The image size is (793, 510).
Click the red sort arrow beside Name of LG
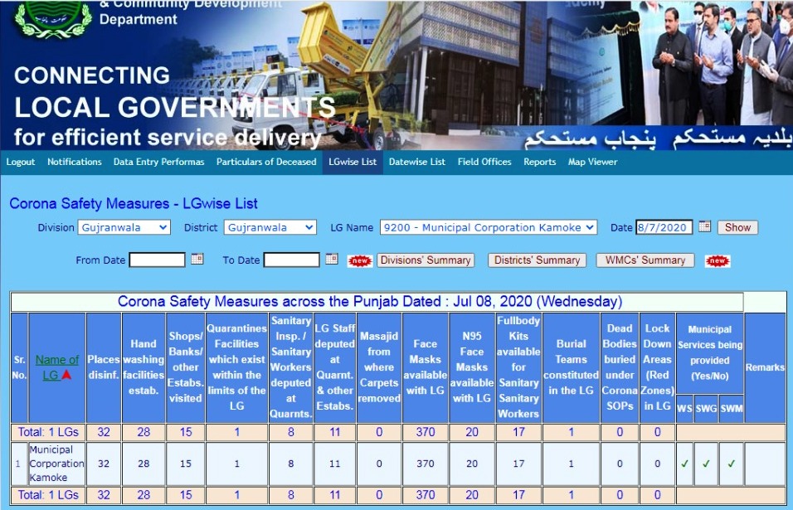click(x=66, y=375)
